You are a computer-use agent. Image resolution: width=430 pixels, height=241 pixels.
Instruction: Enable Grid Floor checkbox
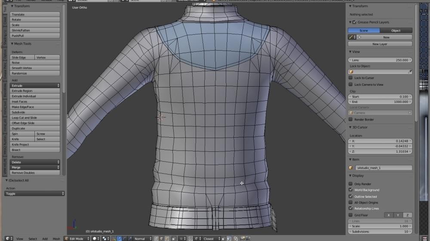(x=350, y=215)
